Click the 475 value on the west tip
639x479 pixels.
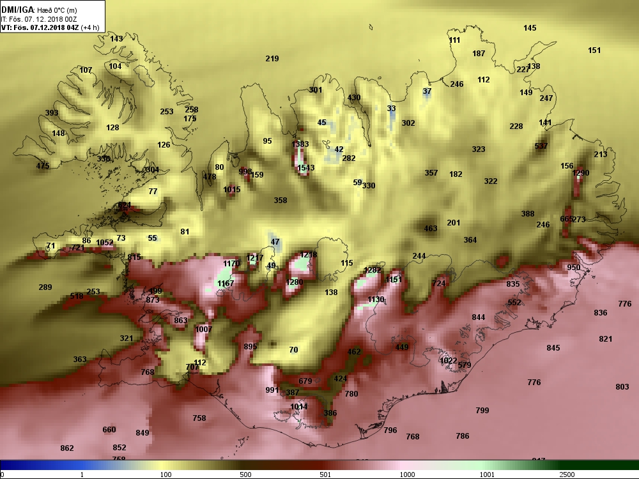pyautogui.click(x=43, y=166)
